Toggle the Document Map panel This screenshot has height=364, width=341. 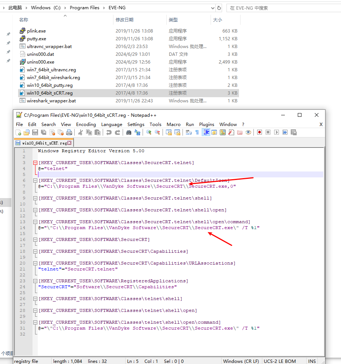click(x=223, y=132)
